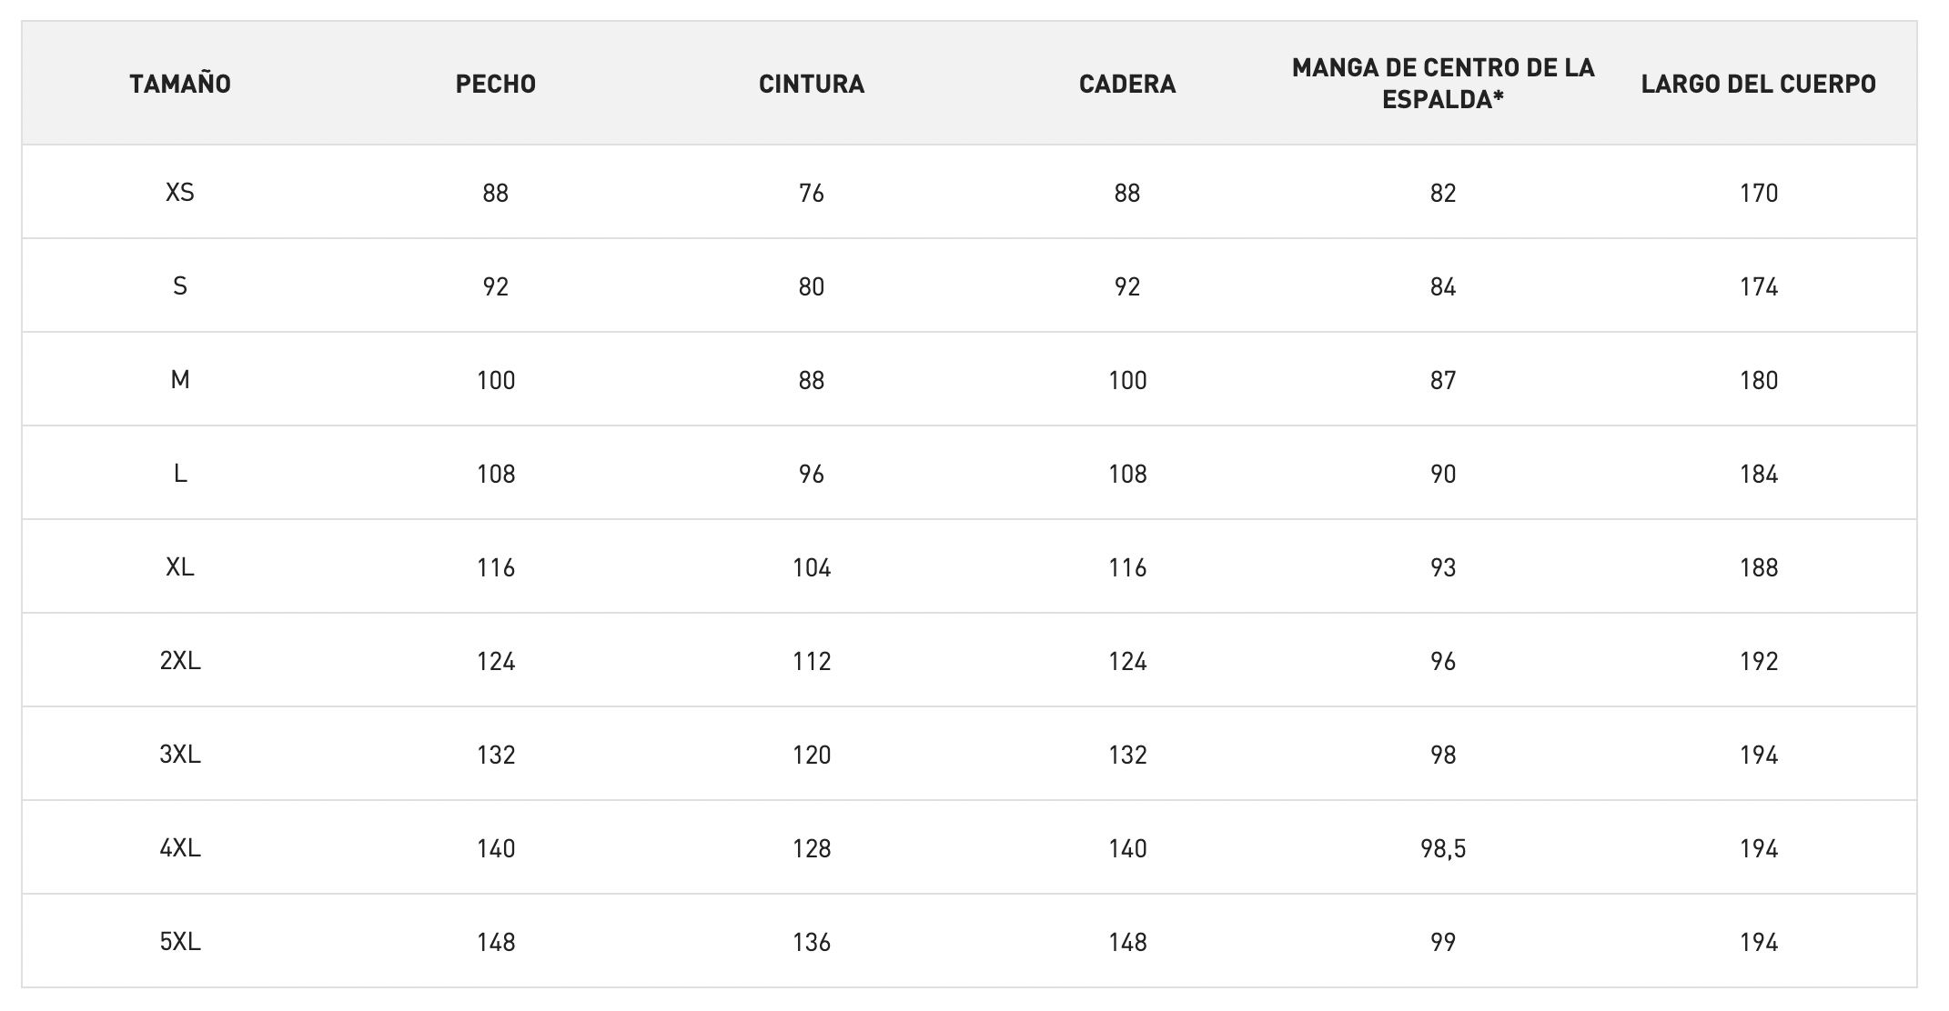Image resolution: width=1949 pixels, height=1011 pixels.
Task: Select the 2XL size row label
Action: click(x=180, y=661)
